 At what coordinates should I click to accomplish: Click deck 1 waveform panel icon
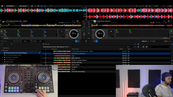click(x=1, y=37)
